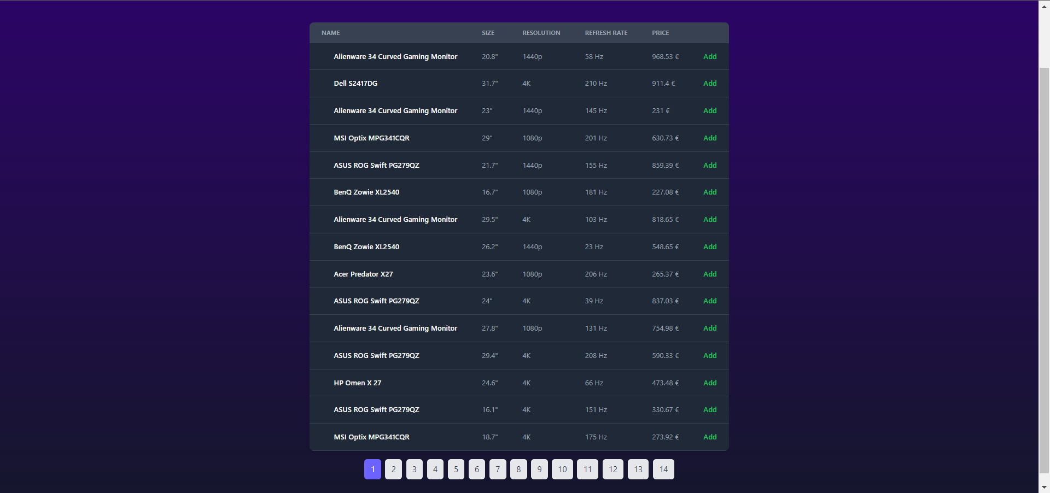1050x493 pixels.
Task: Go to page 11
Action: pos(587,469)
